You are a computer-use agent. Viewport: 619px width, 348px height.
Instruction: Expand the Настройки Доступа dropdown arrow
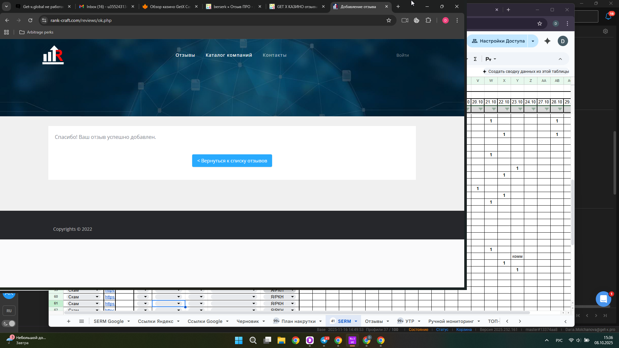click(533, 41)
